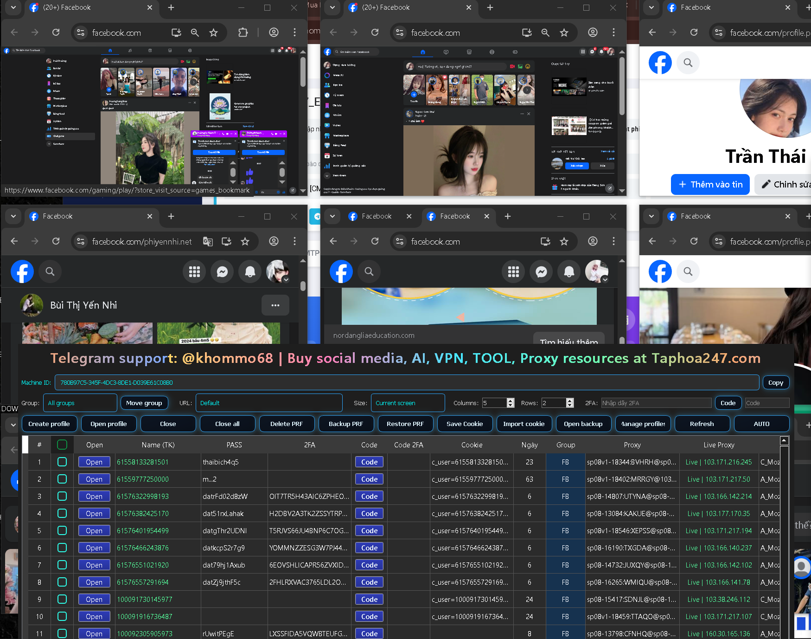Select the (20+) Facebook tab in the upper-left window

(x=91, y=7)
